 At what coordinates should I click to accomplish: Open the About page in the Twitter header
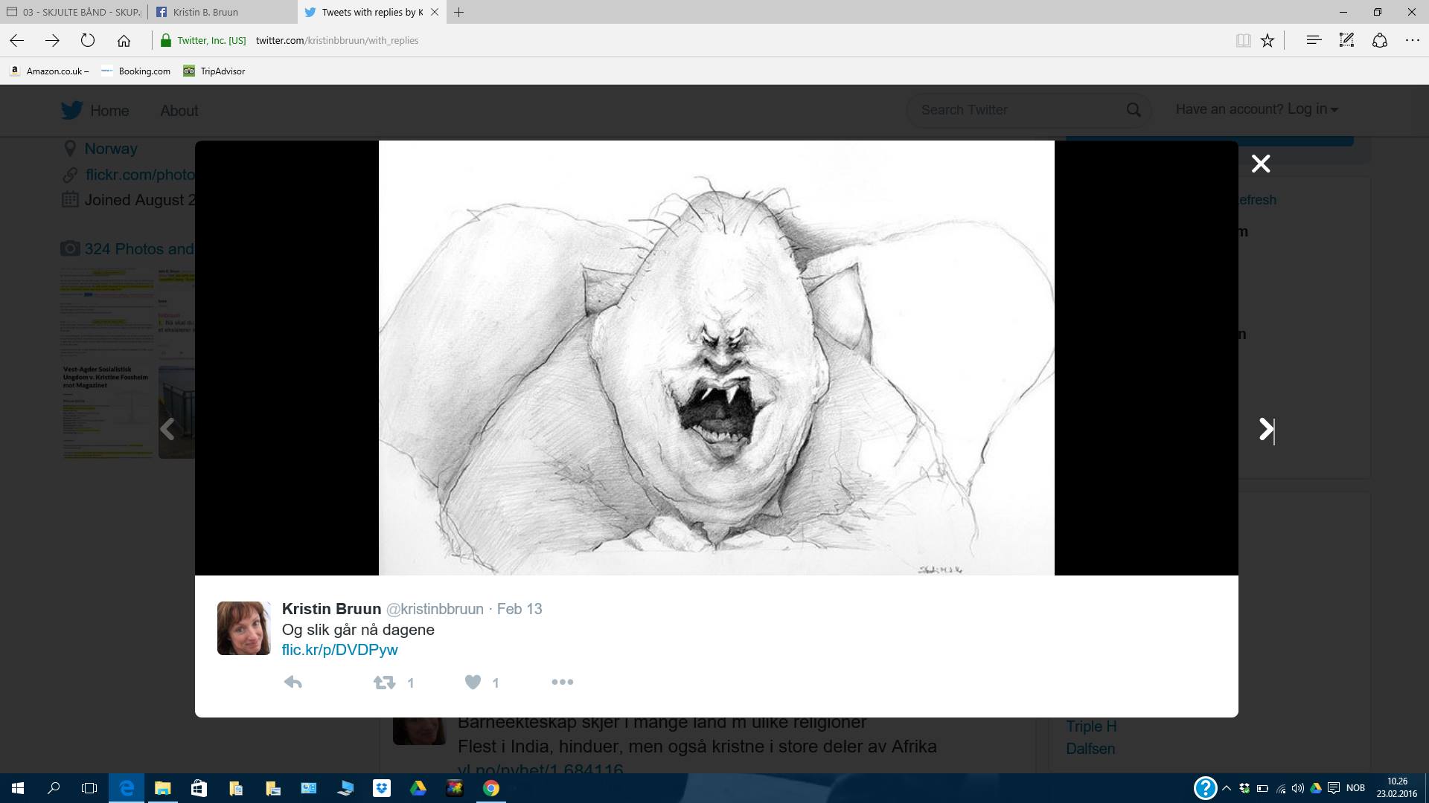179,111
